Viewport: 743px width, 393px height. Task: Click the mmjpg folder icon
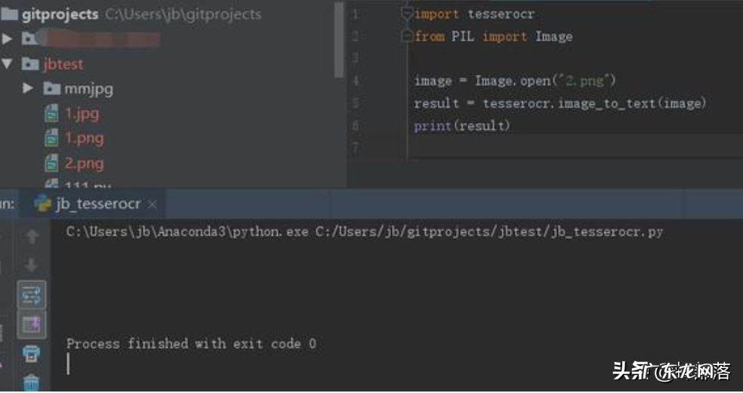(51, 89)
